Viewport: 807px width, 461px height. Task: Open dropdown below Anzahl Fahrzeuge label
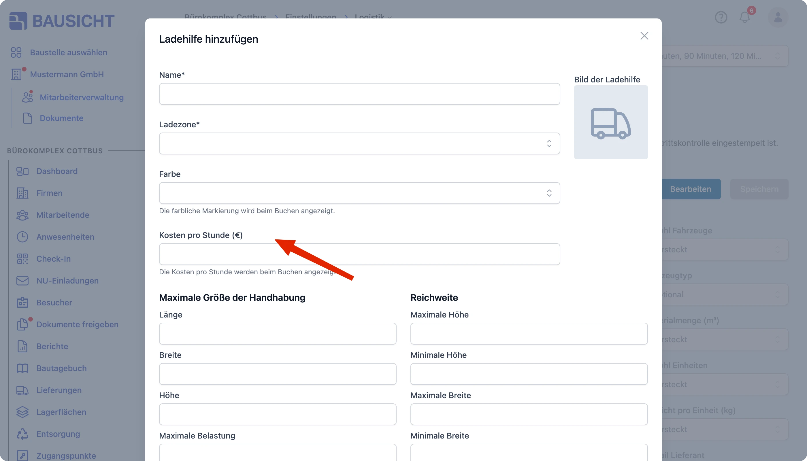725,250
